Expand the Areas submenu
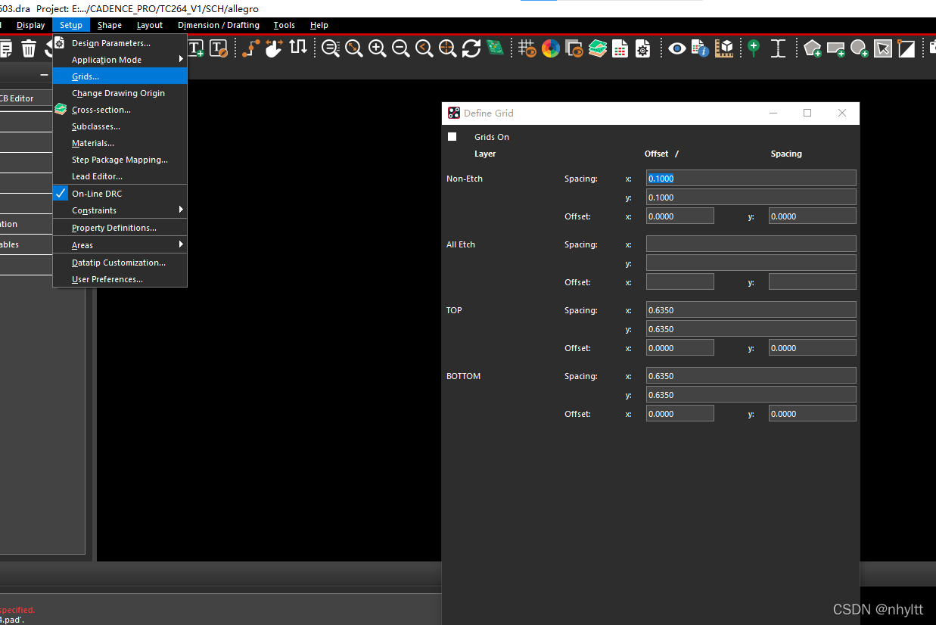Viewport: 936px width, 625px height. pyautogui.click(x=82, y=245)
